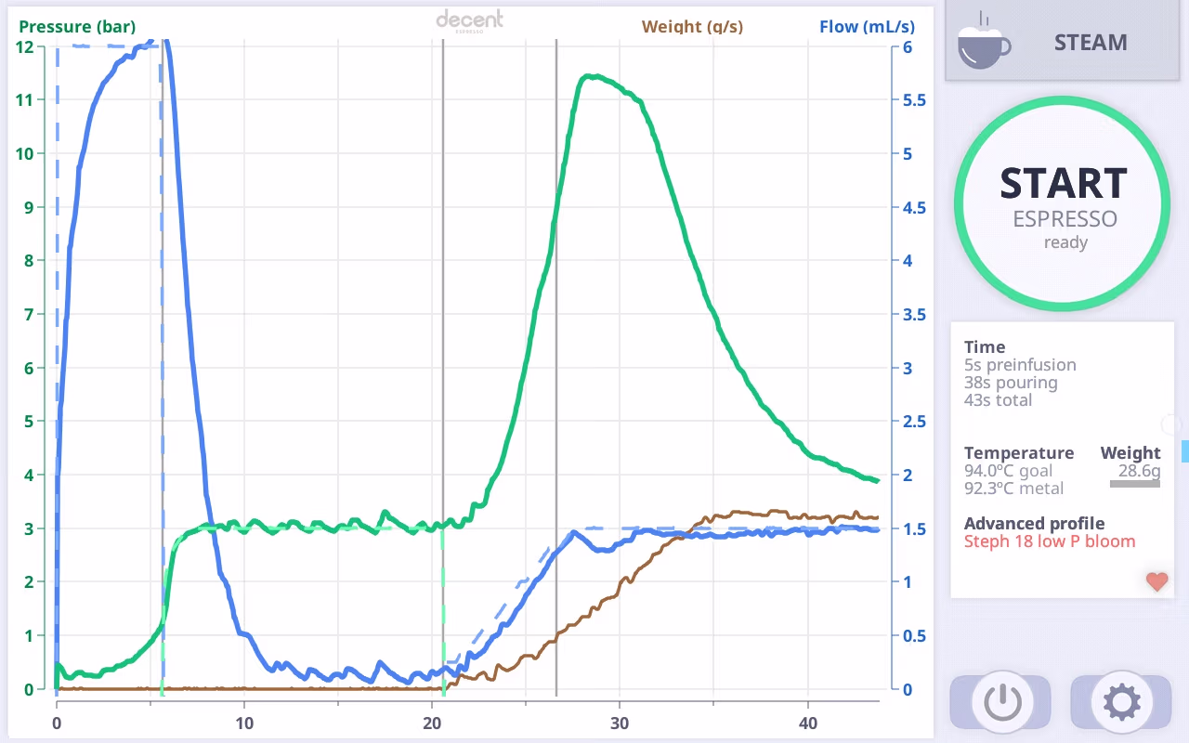Click the Time heading in info panel
The image size is (1189, 743).
[x=985, y=347]
